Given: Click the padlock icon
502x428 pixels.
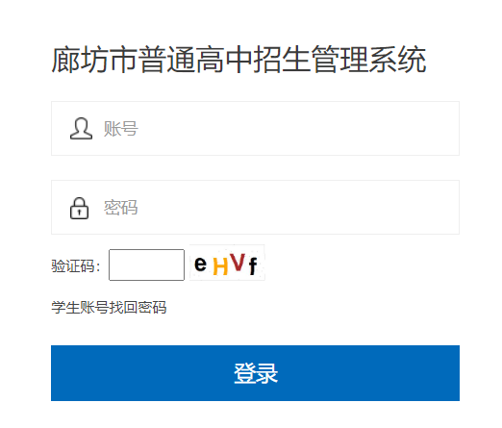Looking at the screenshot, I should click(79, 208).
